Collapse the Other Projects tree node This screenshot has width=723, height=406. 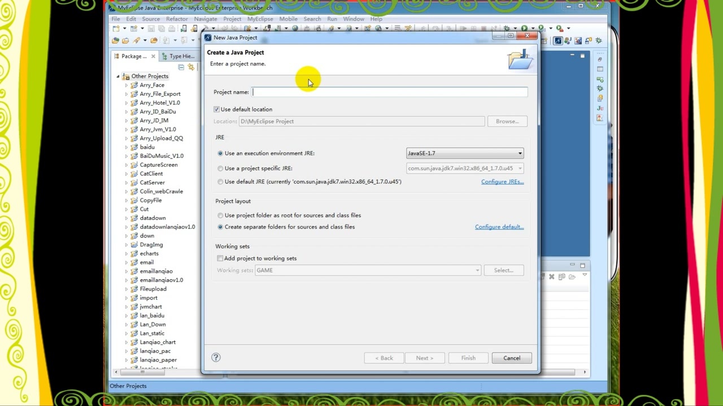click(x=118, y=76)
